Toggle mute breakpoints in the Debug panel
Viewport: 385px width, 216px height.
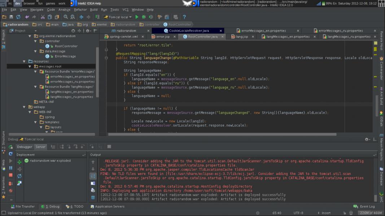coord(11,190)
